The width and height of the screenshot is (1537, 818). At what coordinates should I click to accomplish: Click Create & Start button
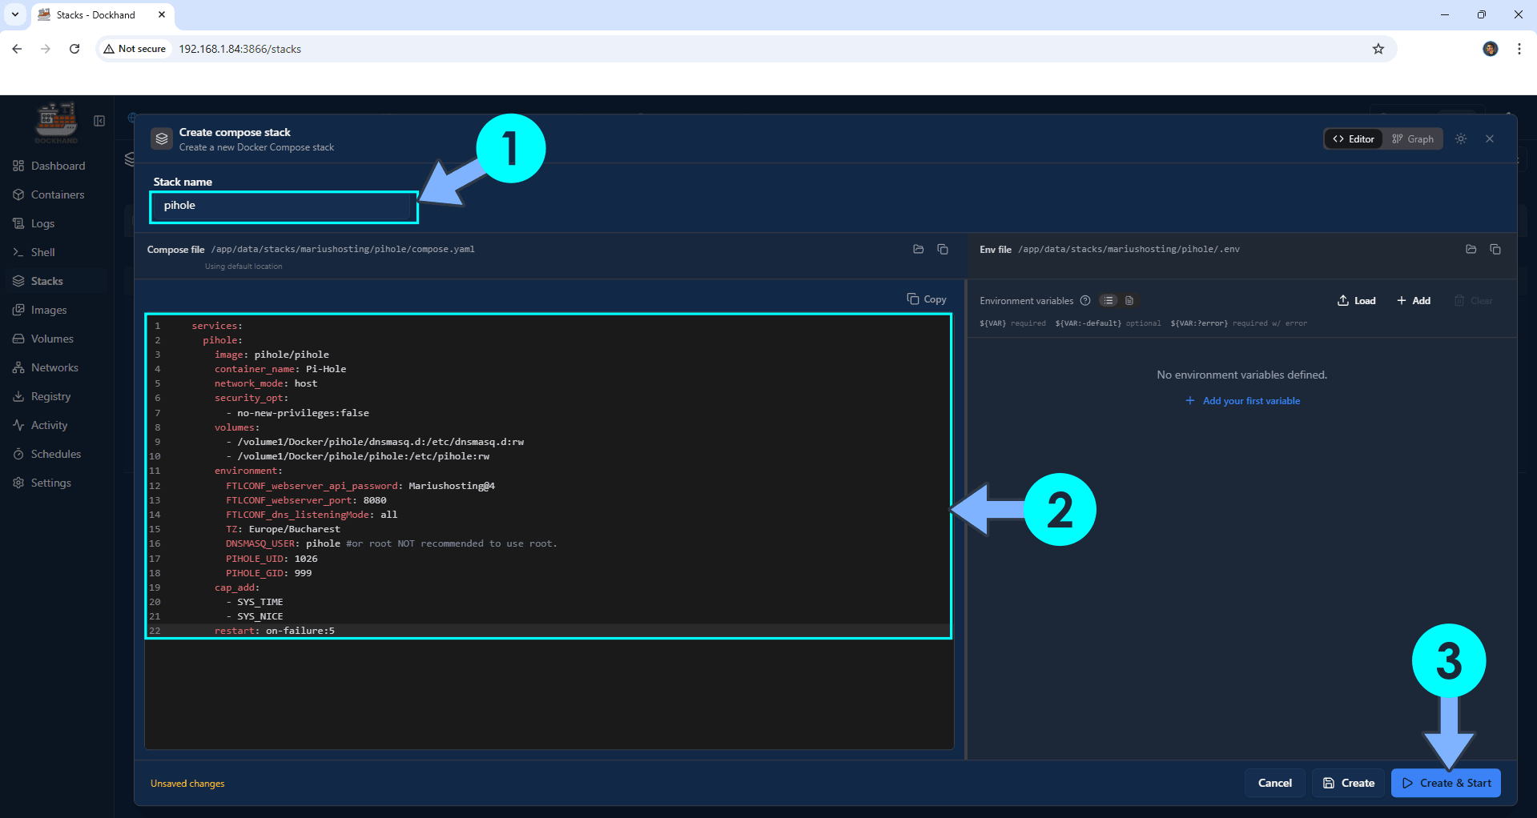pyautogui.click(x=1446, y=783)
